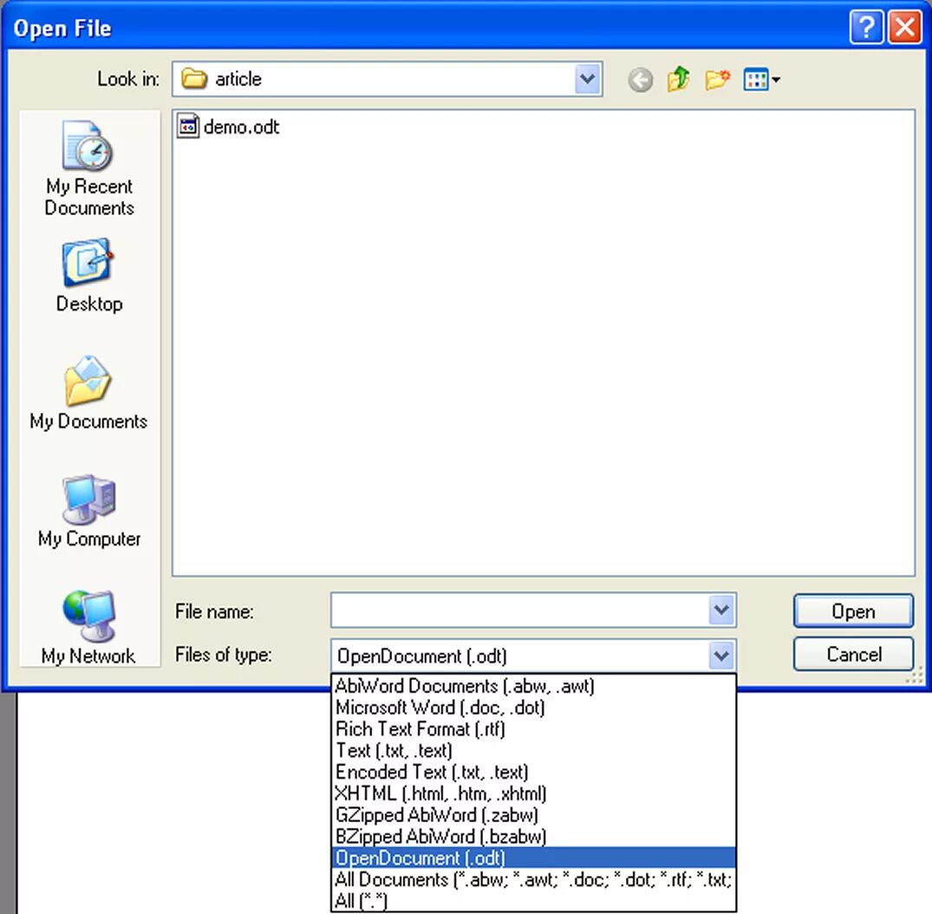The image size is (932, 914).
Task: Choose Microsoft Word (.doc, .dot) type
Action: pyautogui.click(x=533, y=707)
